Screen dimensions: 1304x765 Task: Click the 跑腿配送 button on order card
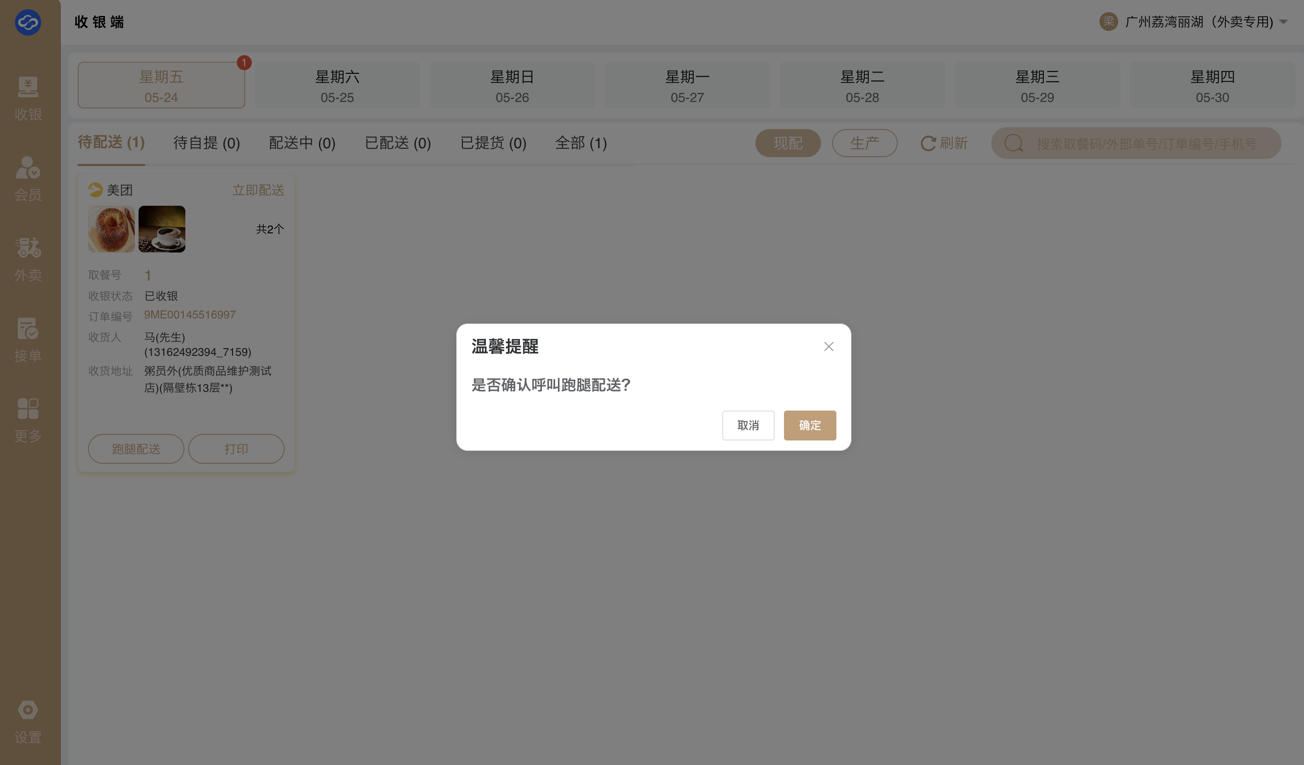point(136,448)
